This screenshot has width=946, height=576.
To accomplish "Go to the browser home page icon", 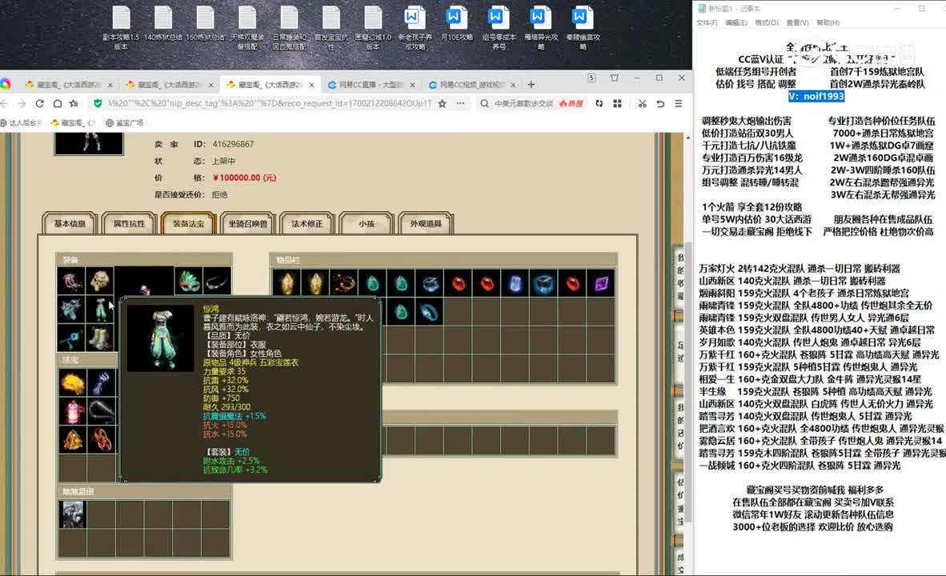I will (58, 104).
